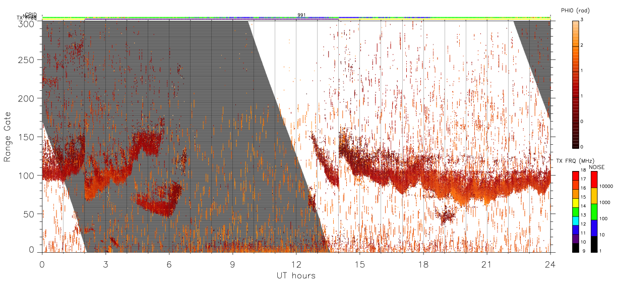Click the 15 label on TX FRQ legend

[x=583, y=197]
